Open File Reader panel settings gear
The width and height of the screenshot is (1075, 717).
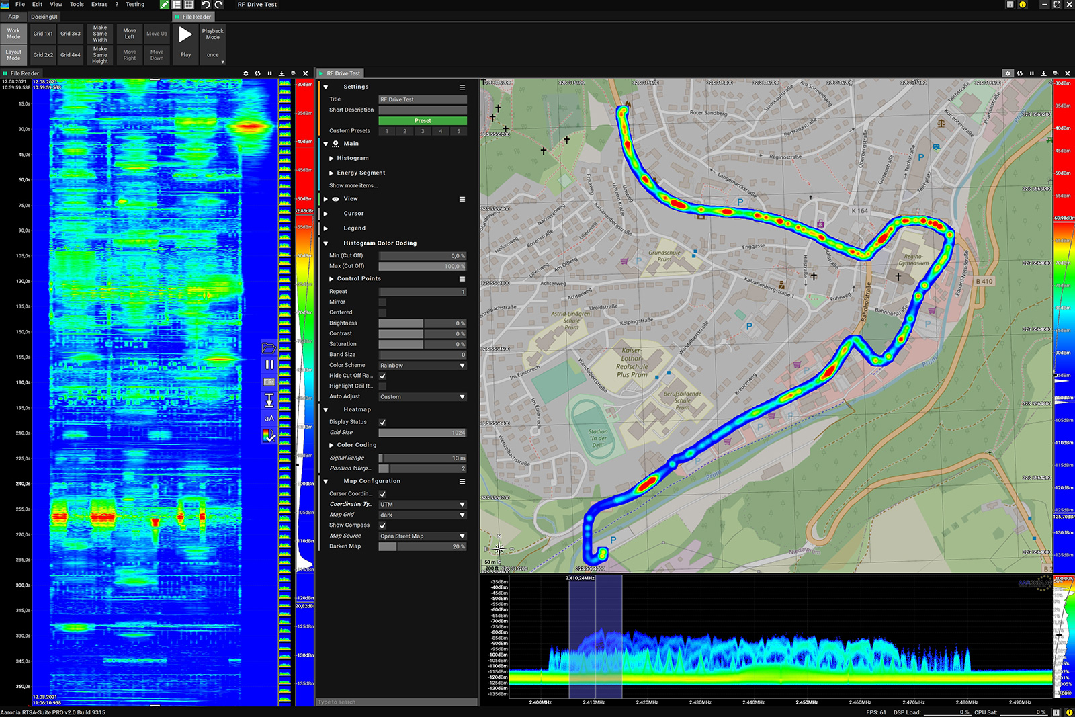(245, 73)
